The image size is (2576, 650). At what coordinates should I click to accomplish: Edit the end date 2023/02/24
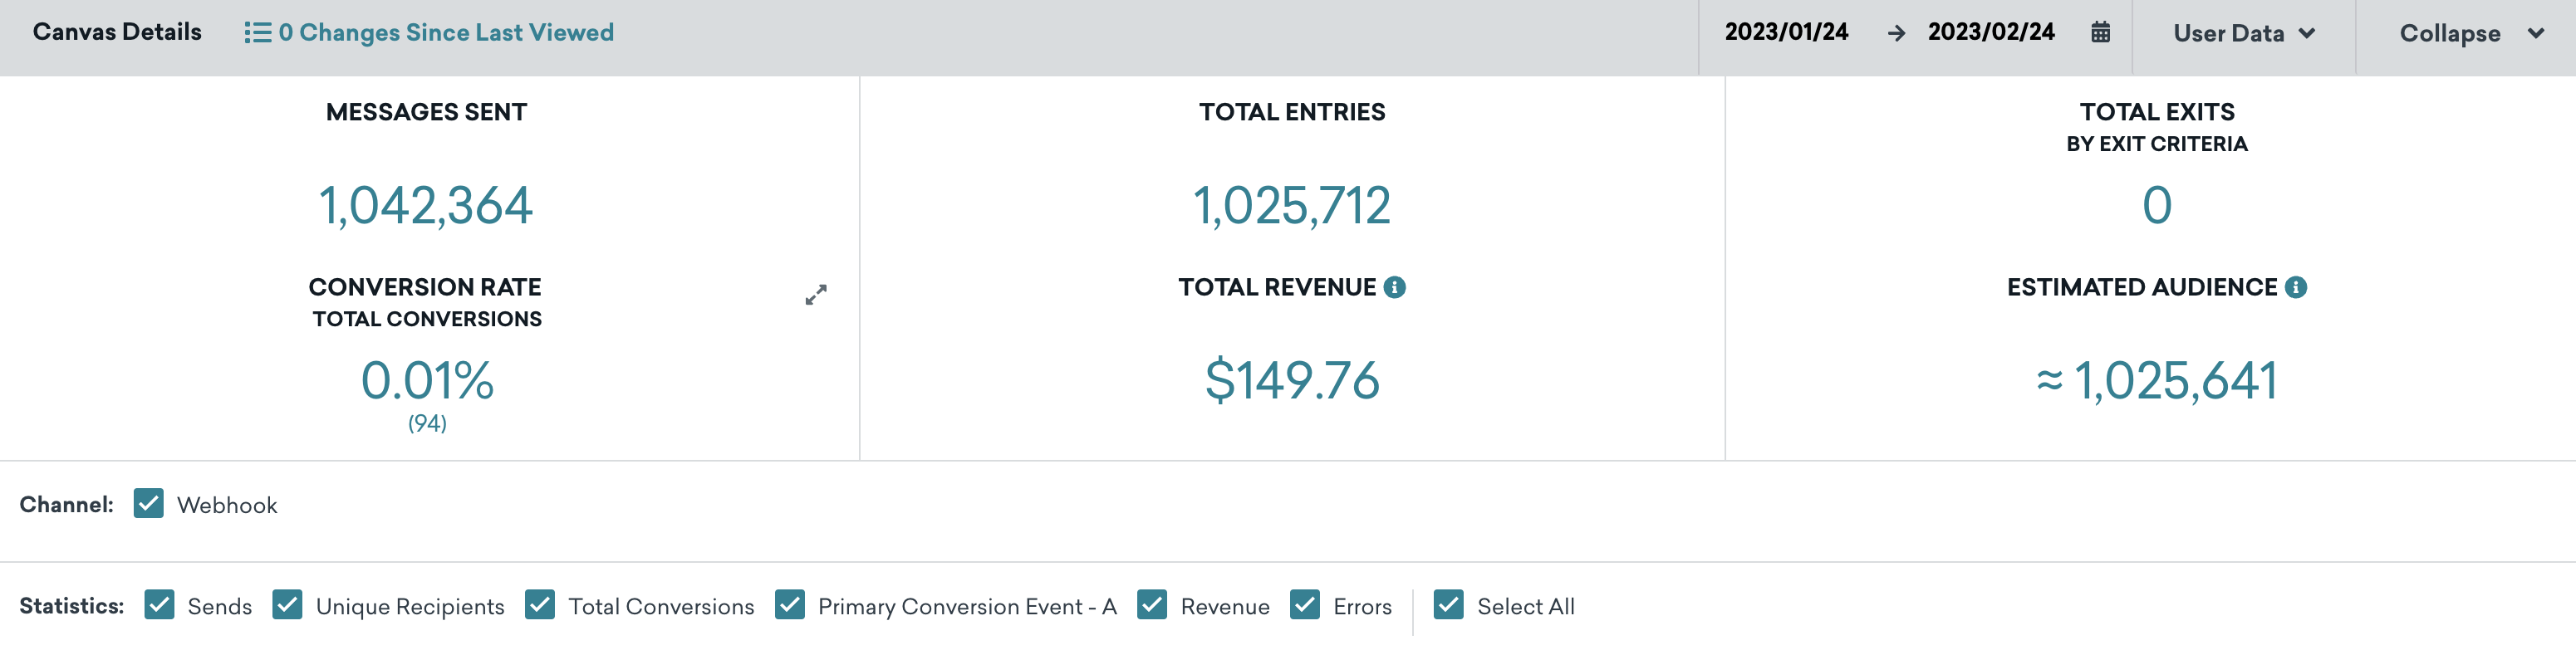pos(1990,32)
